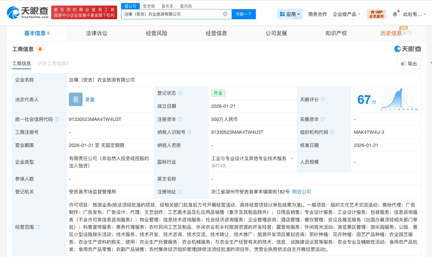Click the notification bell icon
The height and width of the screenshot is (257, 432).
click(395, 14)
